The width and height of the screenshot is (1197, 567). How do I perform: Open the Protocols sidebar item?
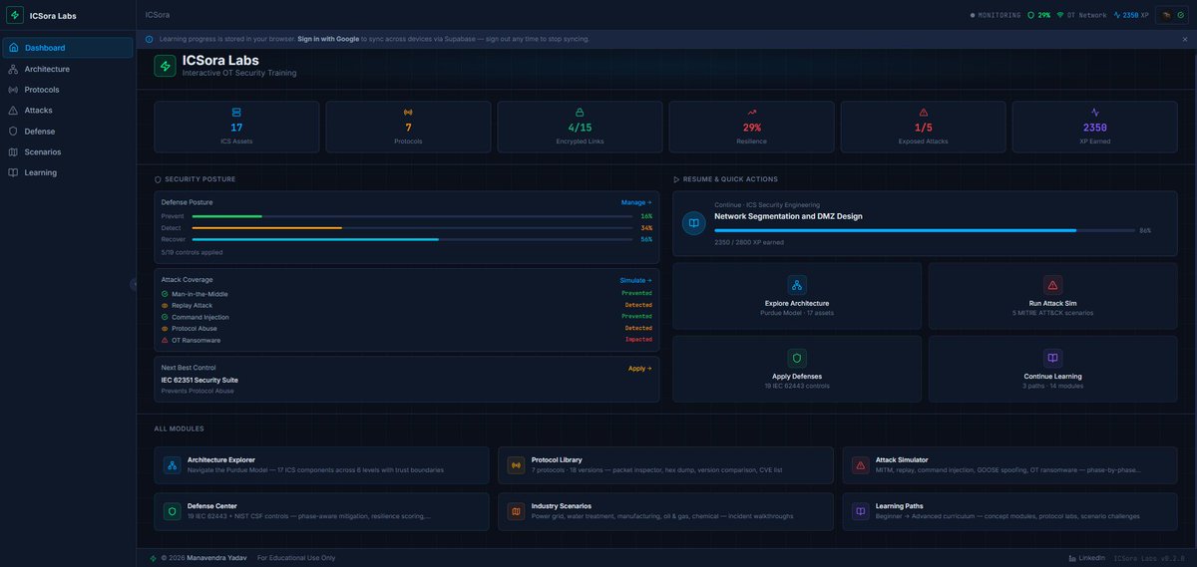(x=68, y=90)
